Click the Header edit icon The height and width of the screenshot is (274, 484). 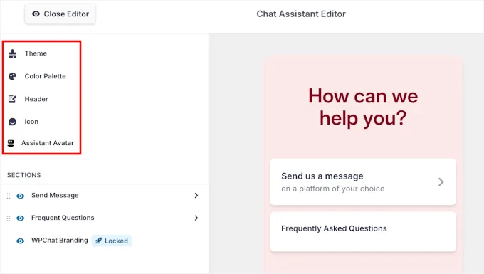[12, 99]
